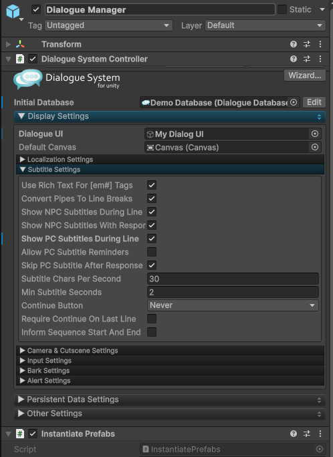The height and width of the screenshot is (457, 333).
Task: Toggle Dialogue Manager active checkbox
Action: point(36,9)
